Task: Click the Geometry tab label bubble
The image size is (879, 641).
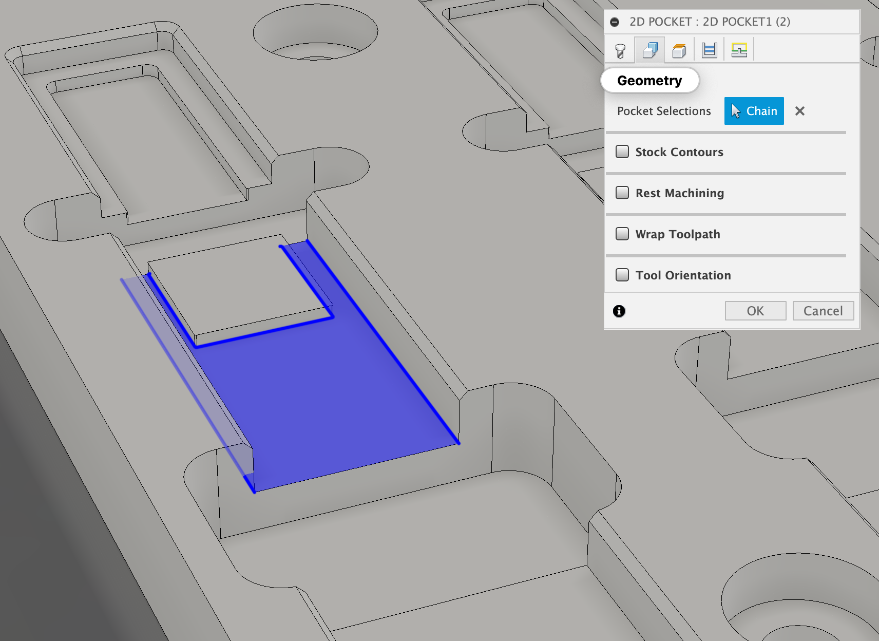Action: click(x=649, y=80)
